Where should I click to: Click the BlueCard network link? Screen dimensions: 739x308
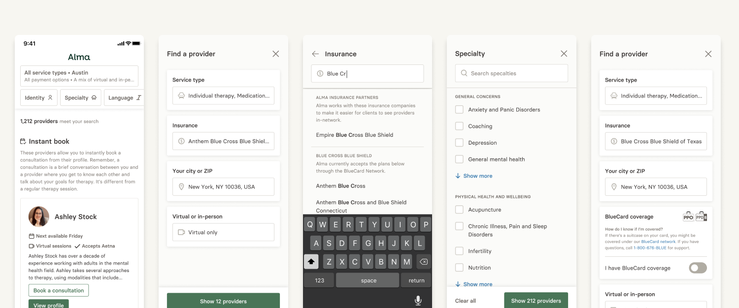point(658,242)
